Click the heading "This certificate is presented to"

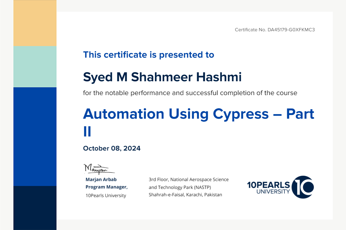(x=149, y=55)
